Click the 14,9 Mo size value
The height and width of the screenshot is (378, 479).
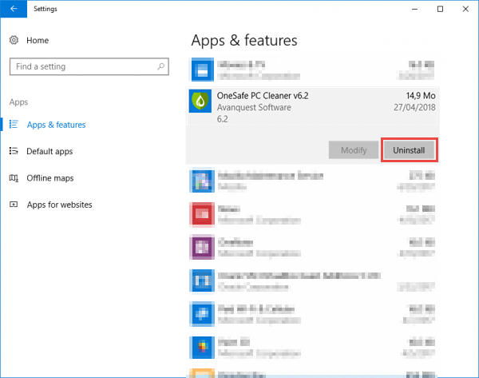click(x=421, y=96)
